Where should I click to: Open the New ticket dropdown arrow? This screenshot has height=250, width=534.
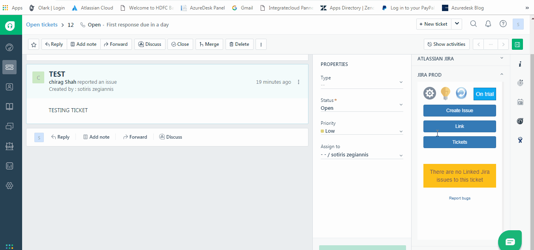[457, 24]
